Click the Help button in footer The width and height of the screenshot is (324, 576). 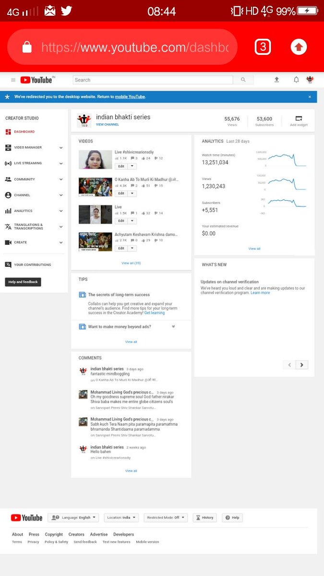pyautogui.click(x=232, y=518)
